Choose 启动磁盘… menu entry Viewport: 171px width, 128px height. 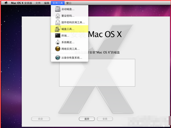70,9
